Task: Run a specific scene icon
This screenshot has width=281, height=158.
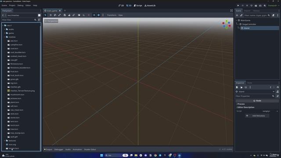Action: coord(260,6)
